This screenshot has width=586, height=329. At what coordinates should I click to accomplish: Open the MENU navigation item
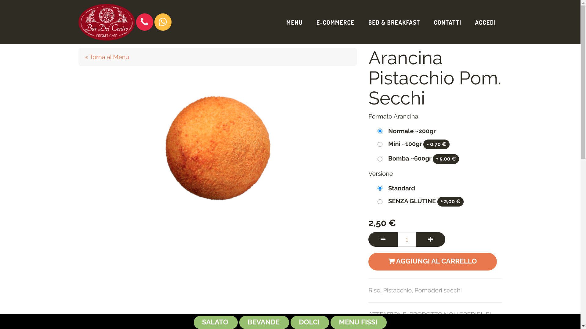coord(294,23)
